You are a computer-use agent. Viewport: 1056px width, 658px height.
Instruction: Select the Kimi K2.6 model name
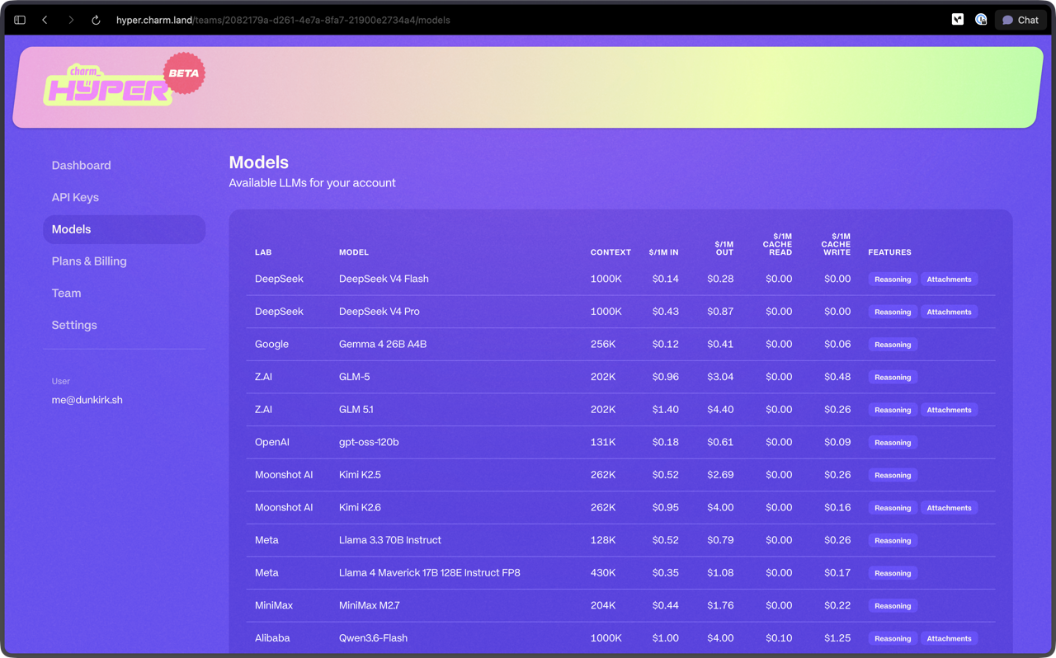coord(360,508)
